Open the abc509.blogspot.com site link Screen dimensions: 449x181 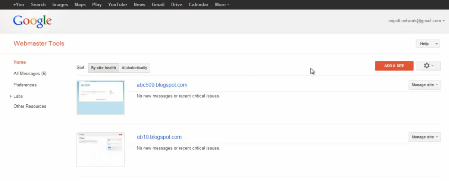point(162,85)
